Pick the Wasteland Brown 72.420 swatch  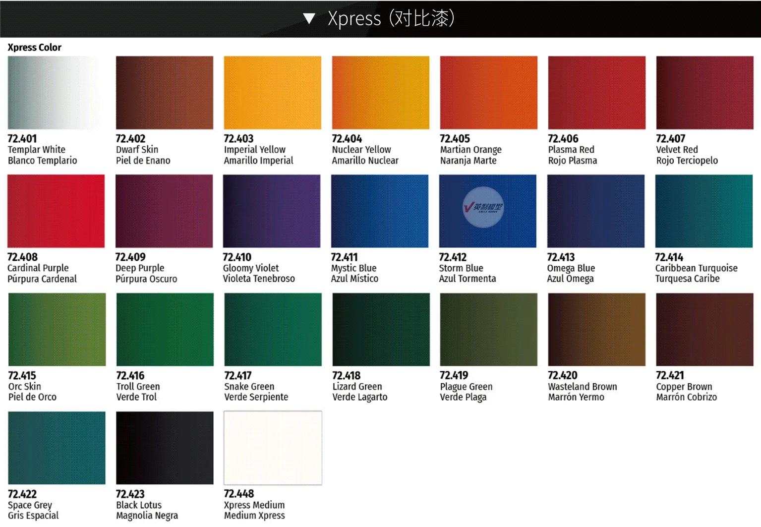click(x=597, y=330)
